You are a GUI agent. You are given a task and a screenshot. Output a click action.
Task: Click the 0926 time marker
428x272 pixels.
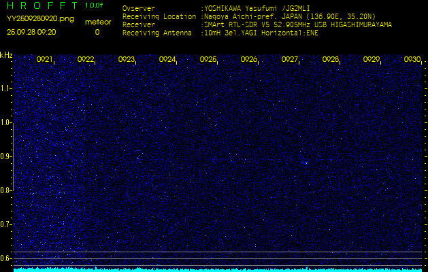click(x=248, y=59)
